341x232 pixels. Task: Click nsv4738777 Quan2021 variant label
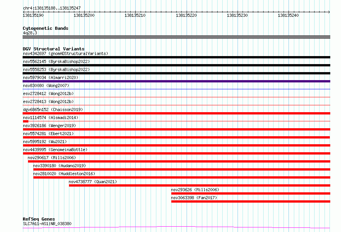point(93,182)
